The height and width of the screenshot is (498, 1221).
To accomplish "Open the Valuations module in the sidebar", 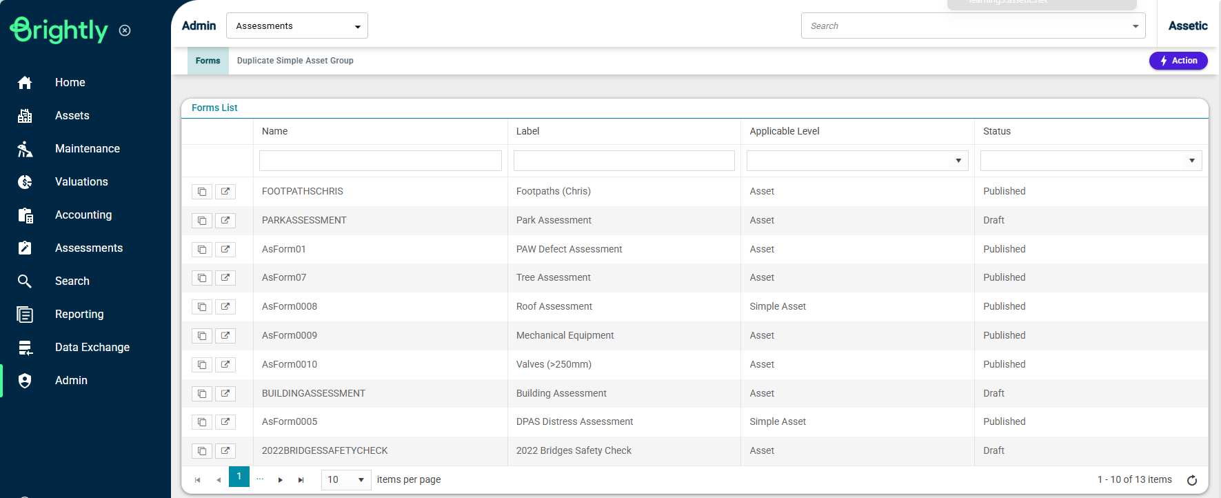I will tap(81, 182).
